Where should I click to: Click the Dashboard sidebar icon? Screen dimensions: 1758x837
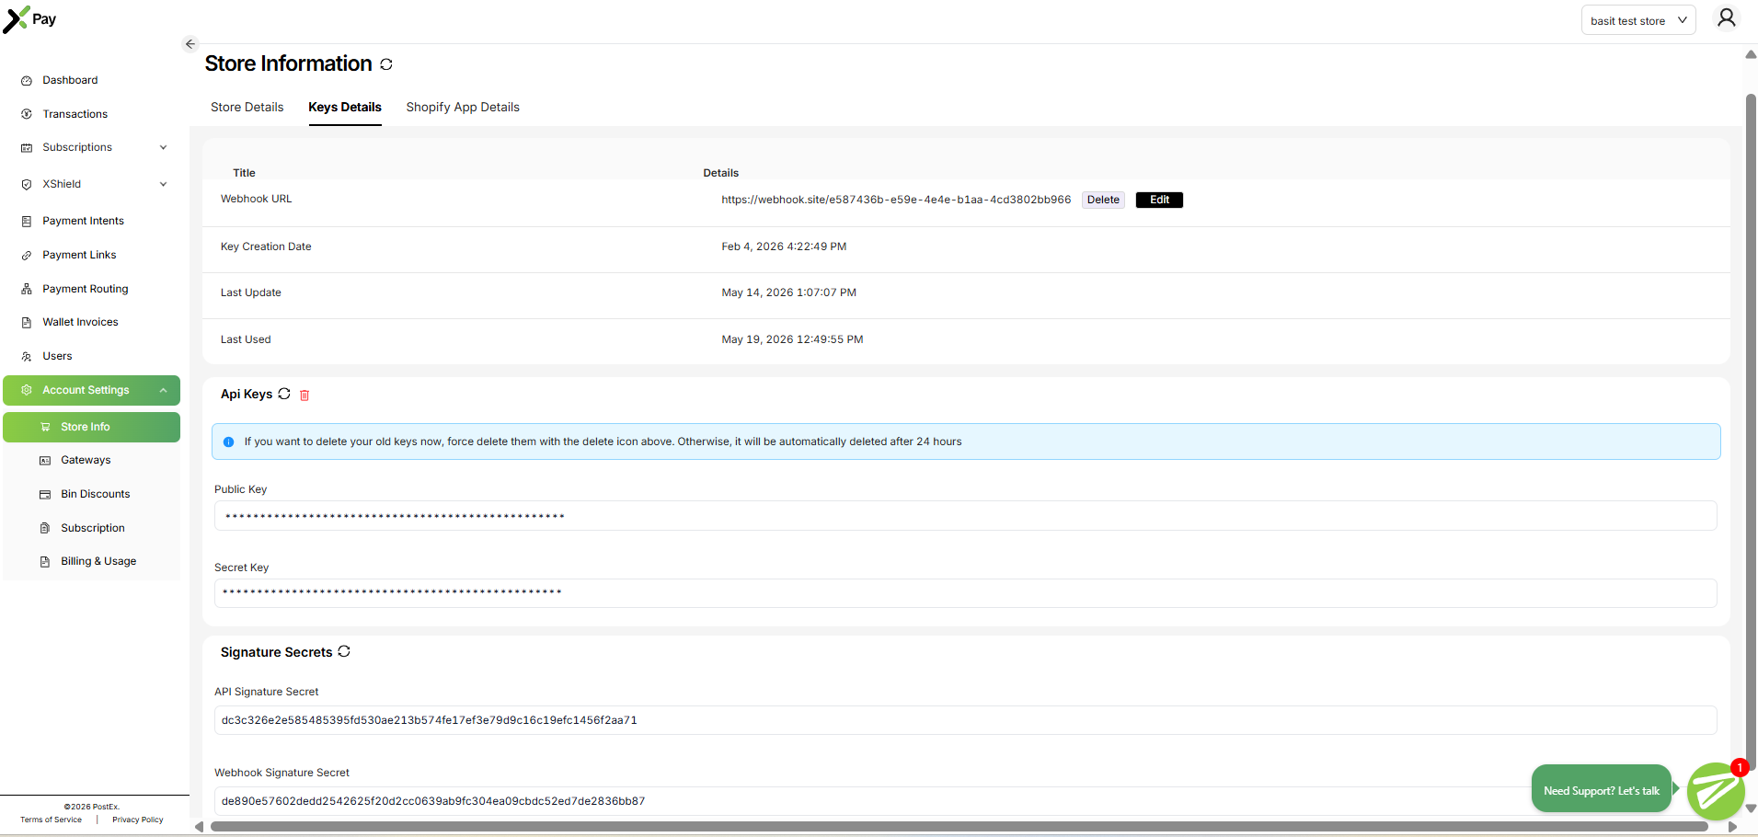tap(27, 81)
